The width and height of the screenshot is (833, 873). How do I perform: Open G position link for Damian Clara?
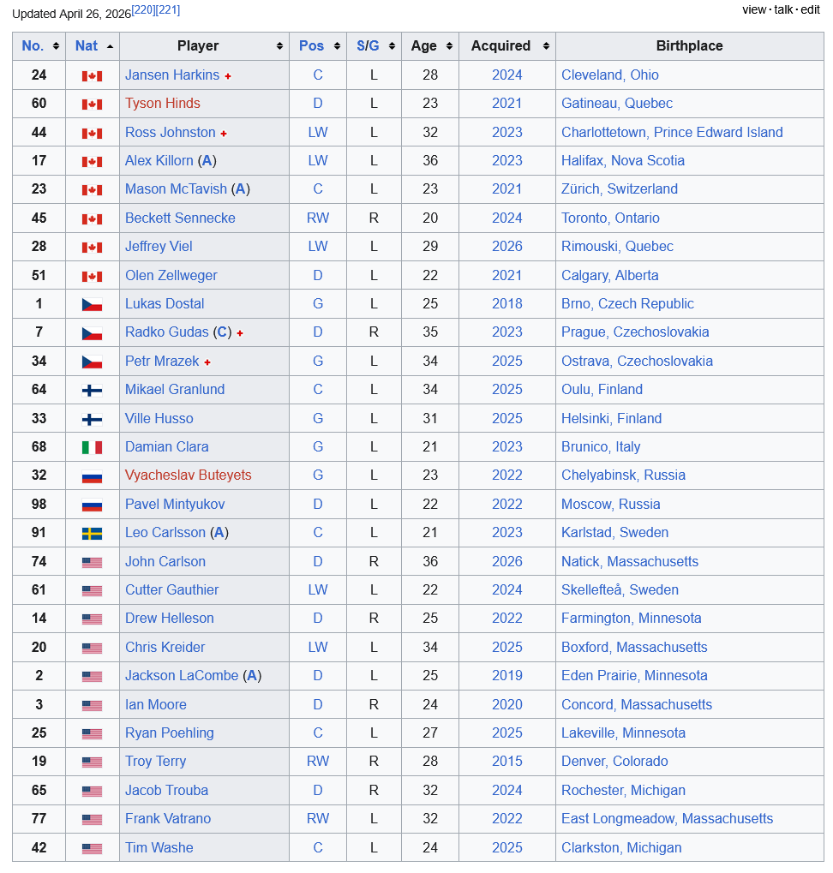(x=318, y=446)
